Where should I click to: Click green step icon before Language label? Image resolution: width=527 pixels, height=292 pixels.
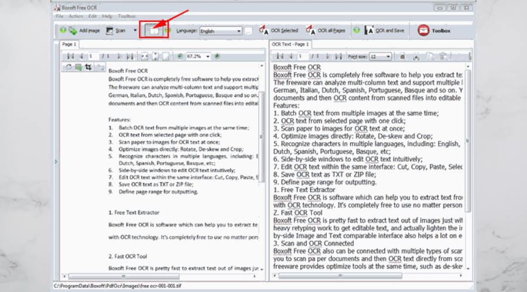(167, 30)
